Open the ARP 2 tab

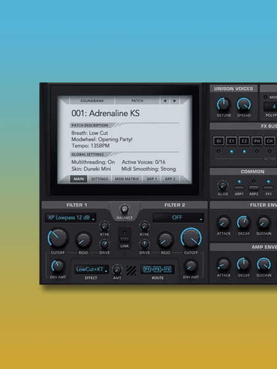170,179
